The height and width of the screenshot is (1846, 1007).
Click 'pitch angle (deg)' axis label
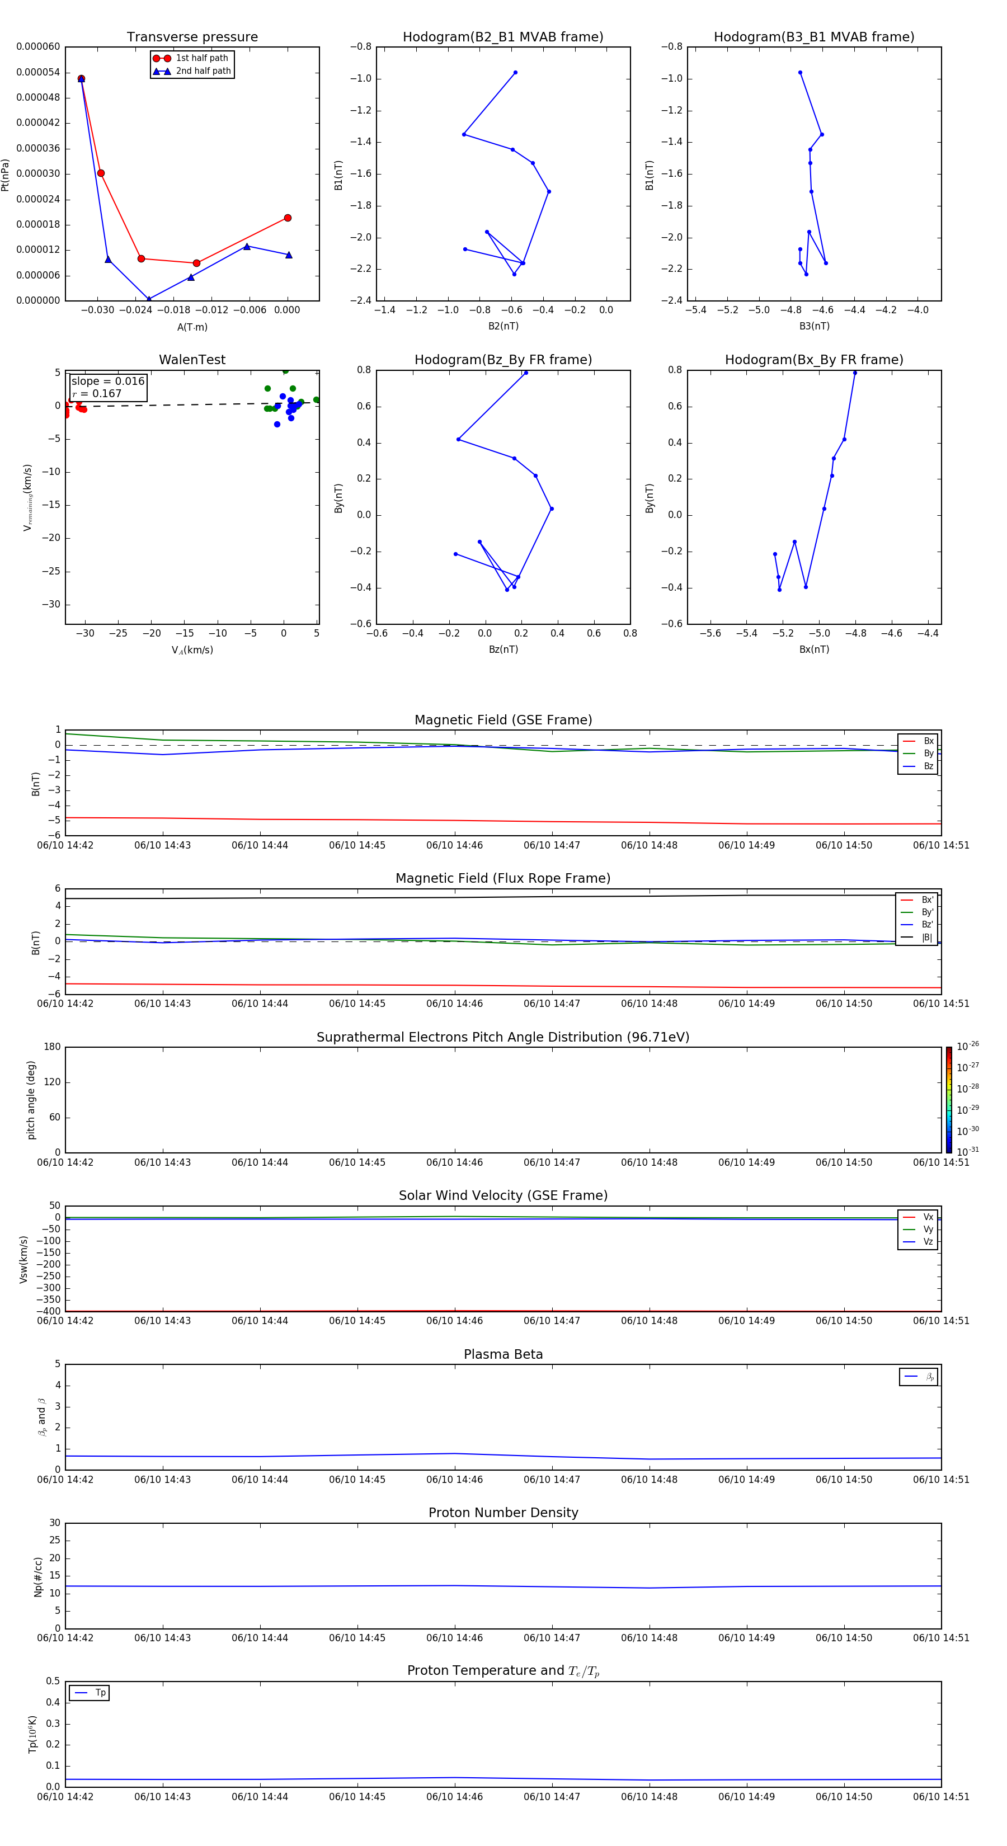[31, 1100]
